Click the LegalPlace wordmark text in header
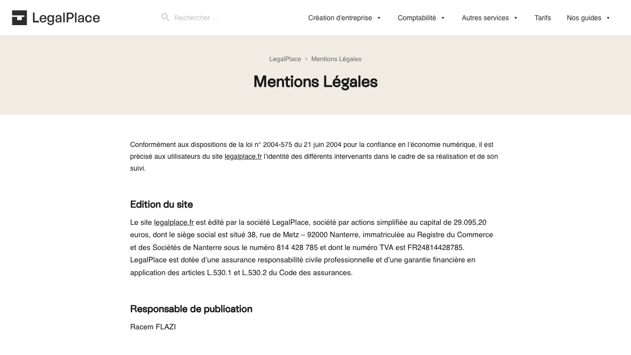 coord(66,18)
